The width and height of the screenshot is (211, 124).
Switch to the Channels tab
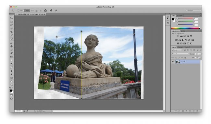[x=180, y=47]
